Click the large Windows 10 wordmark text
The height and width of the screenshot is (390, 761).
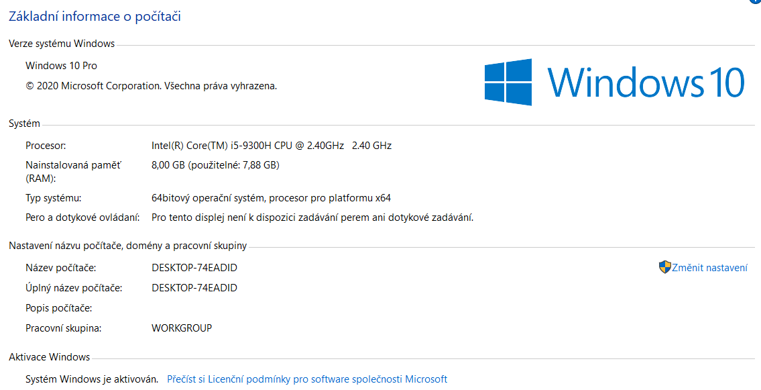click(646, 83)
